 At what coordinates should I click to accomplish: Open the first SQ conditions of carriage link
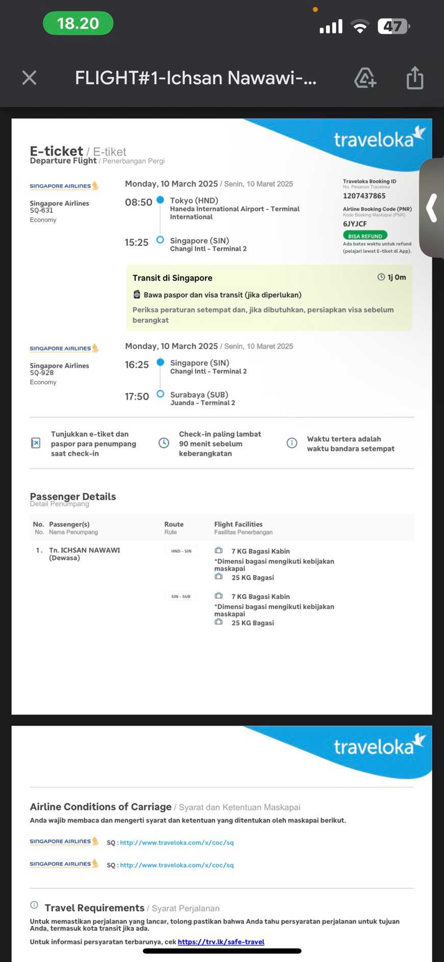coord(177,842)
